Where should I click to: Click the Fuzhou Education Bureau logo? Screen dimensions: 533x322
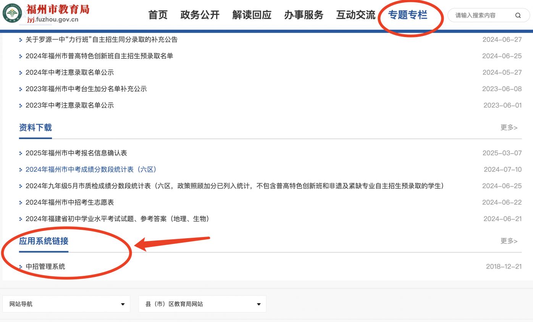pyautogui.click(x=13, y=13)
